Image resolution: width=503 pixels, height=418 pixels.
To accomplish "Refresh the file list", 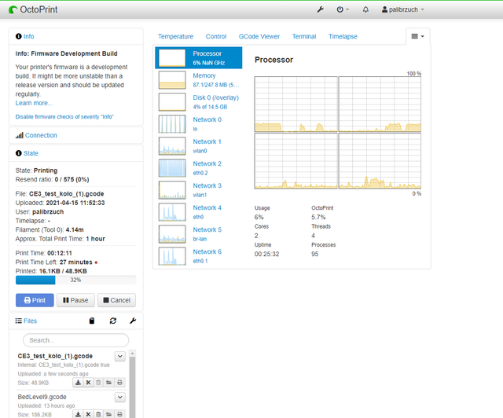I will (113, 321).
